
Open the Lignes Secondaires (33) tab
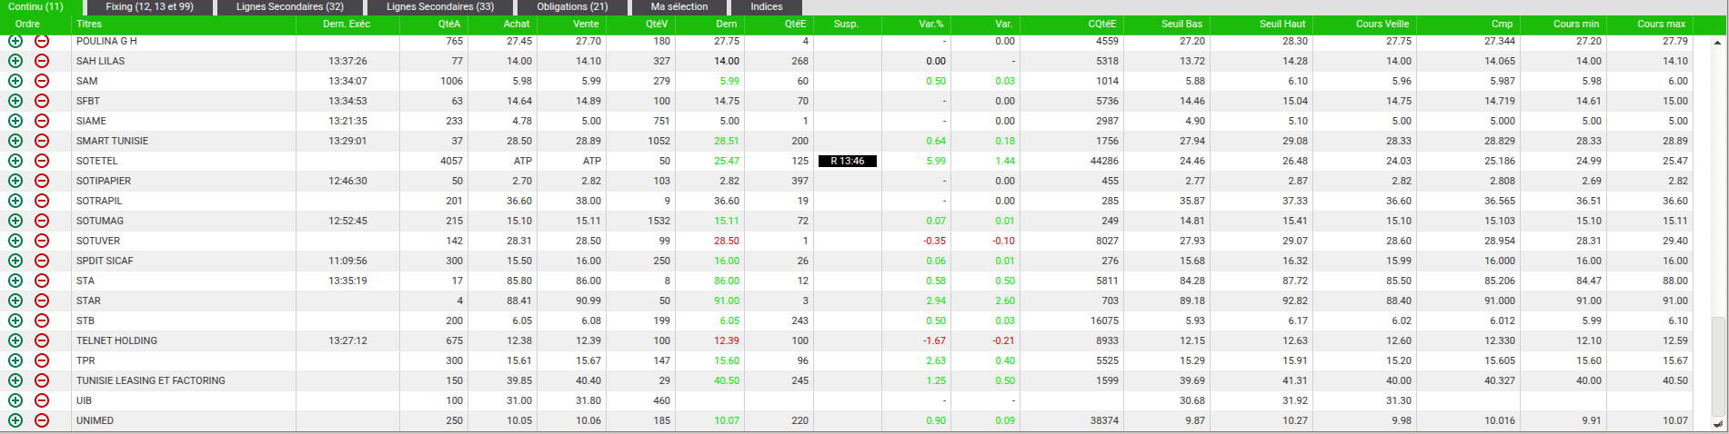(x=440, y=6)
